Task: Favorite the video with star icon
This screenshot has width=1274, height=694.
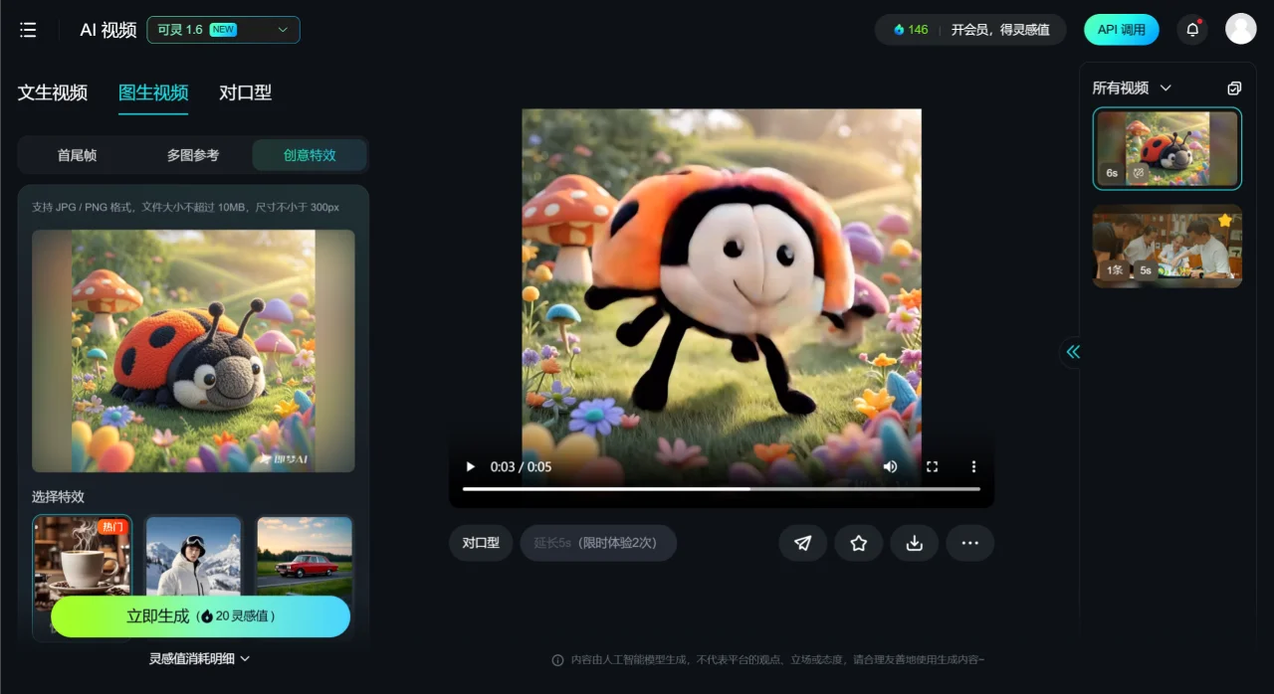Action: (858, 543)
